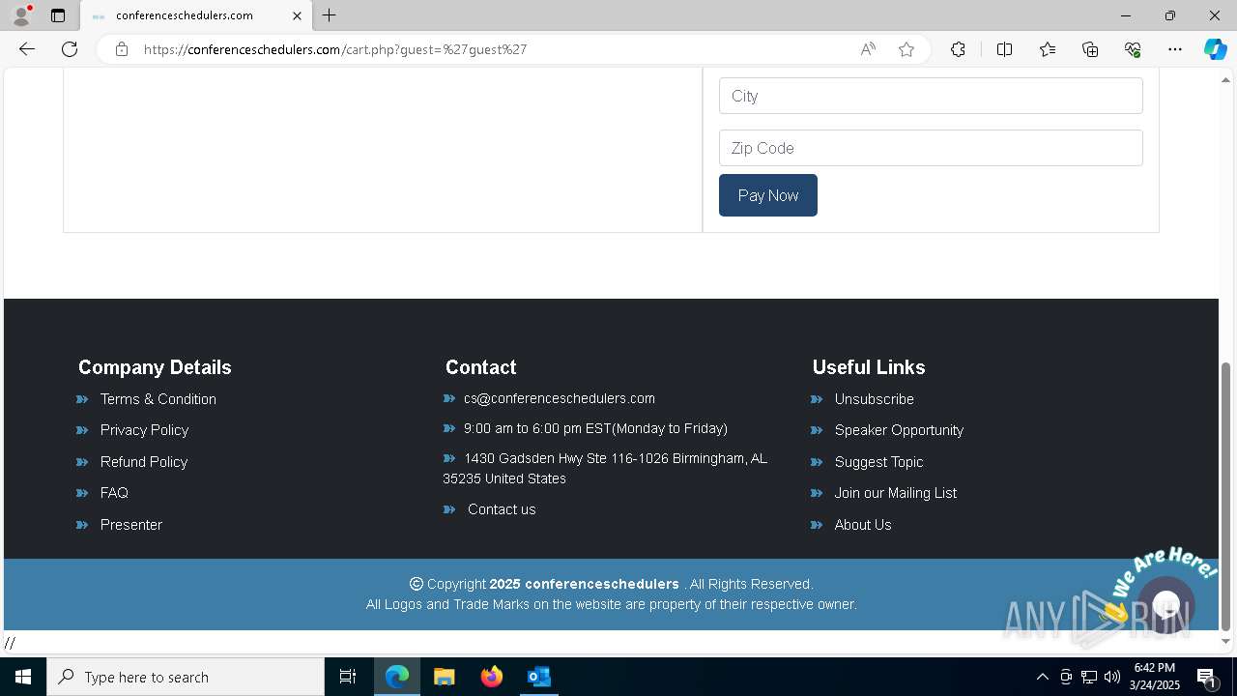Open Terms & Condition link
Screen dimensions: 1237x696
(158, 399)
